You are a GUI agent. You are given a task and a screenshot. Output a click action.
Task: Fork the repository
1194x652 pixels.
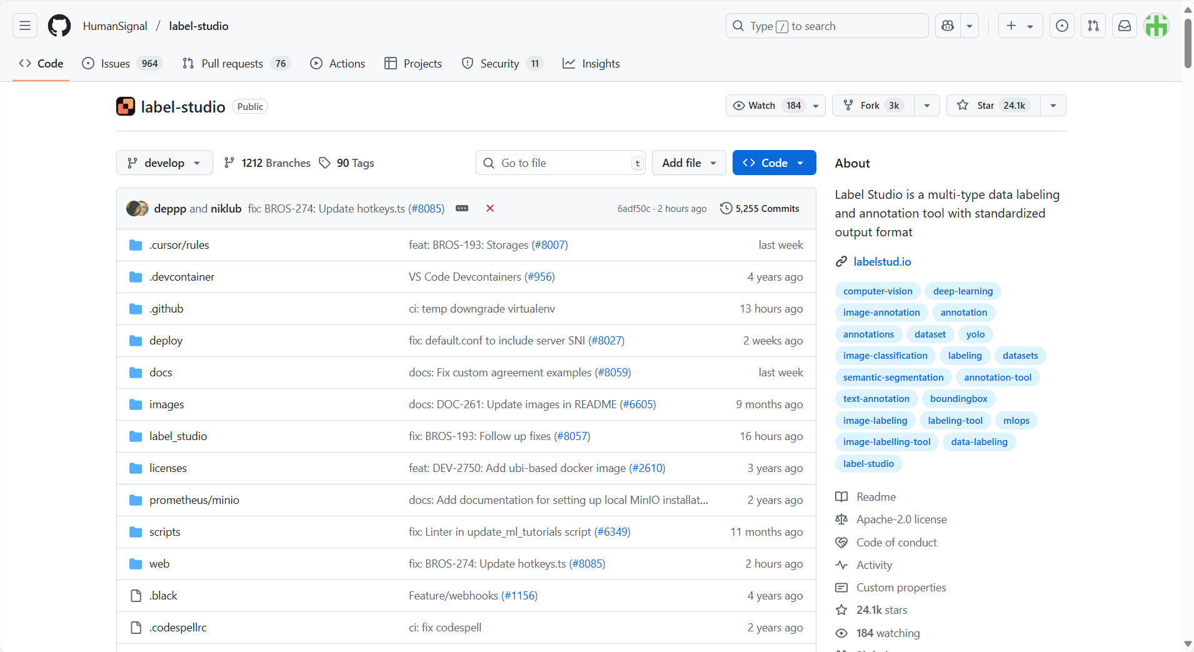coord(873,105)
